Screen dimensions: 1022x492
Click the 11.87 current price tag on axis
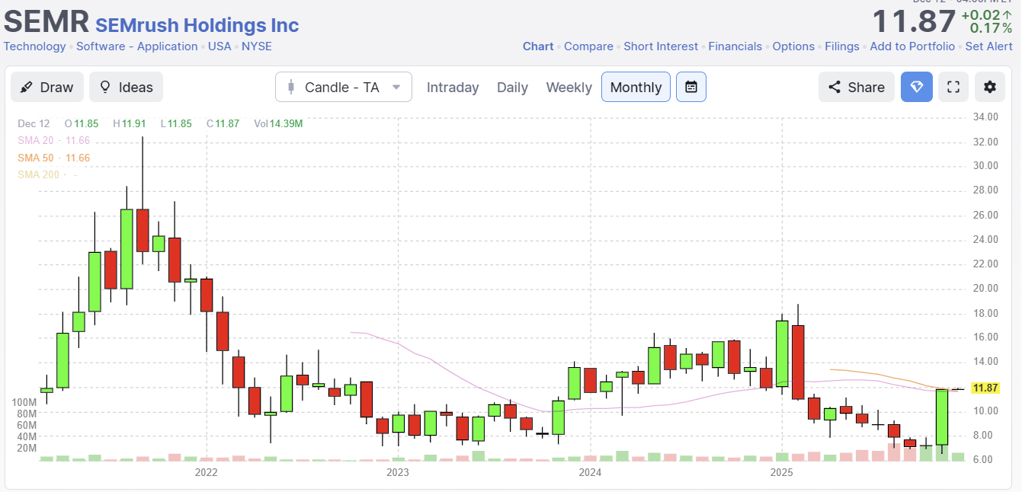[x=985, y=388]
